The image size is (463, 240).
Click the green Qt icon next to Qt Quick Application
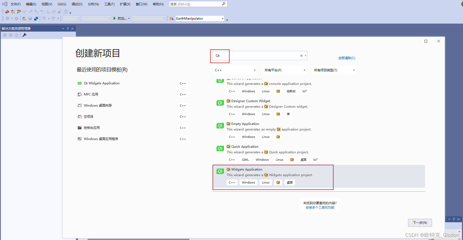tap(220, 149)
